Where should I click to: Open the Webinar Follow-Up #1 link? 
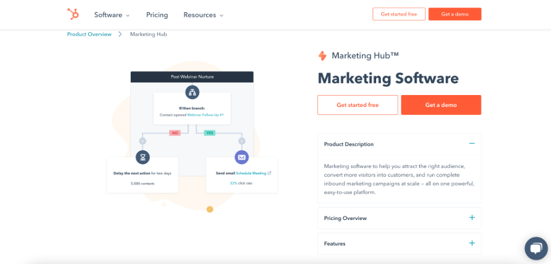[x=205, y=115]
